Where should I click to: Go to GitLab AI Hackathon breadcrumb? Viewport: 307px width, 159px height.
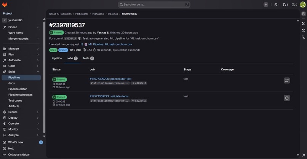coord(60,14)
